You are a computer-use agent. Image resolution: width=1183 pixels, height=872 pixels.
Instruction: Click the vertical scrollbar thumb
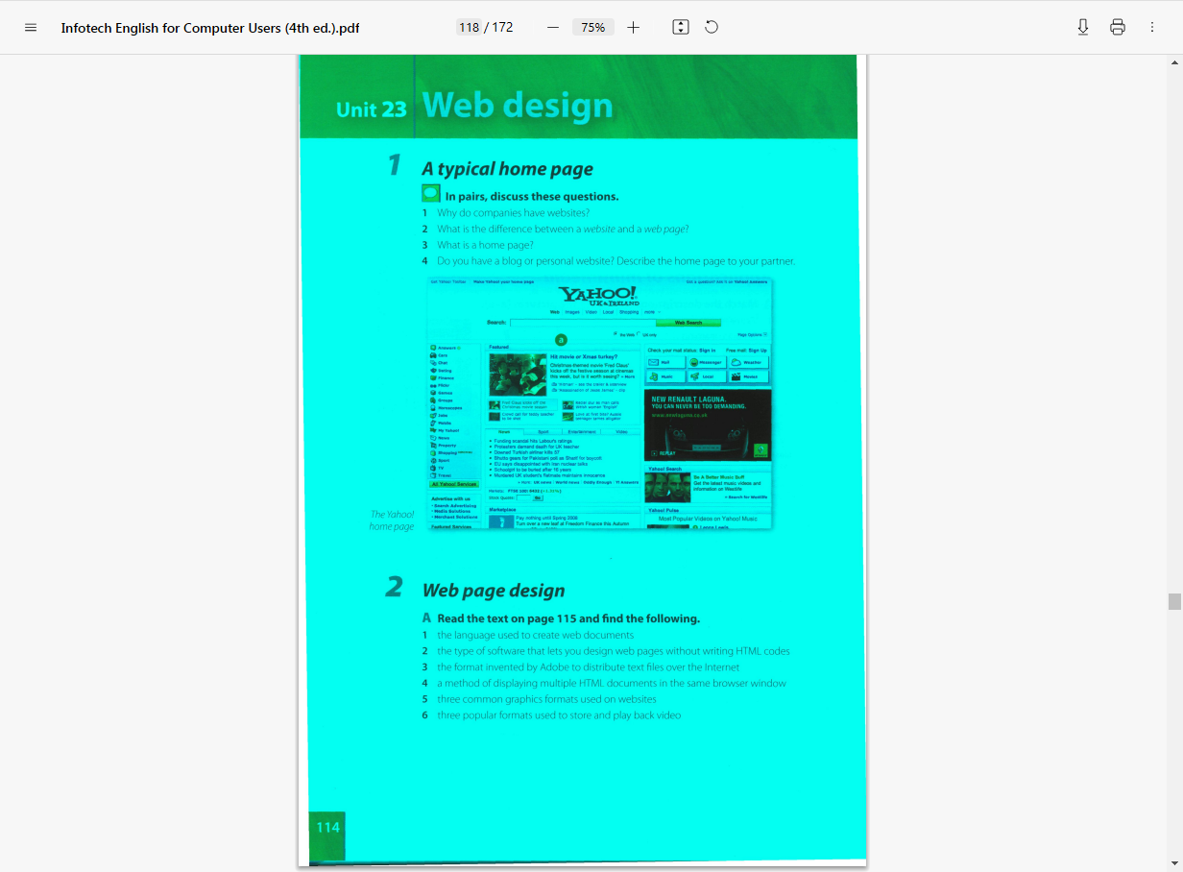point(1174,602)
